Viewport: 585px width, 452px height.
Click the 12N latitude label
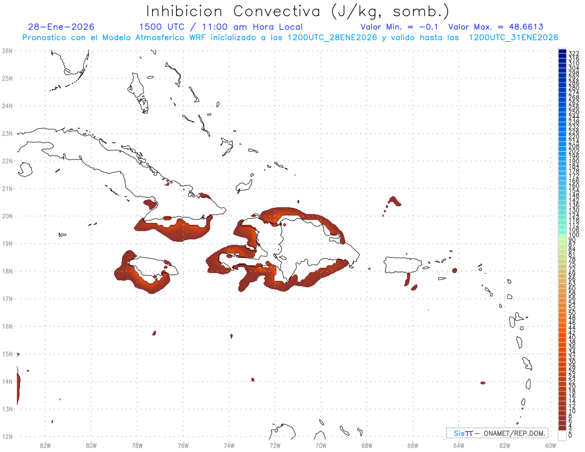coord(7,436)
